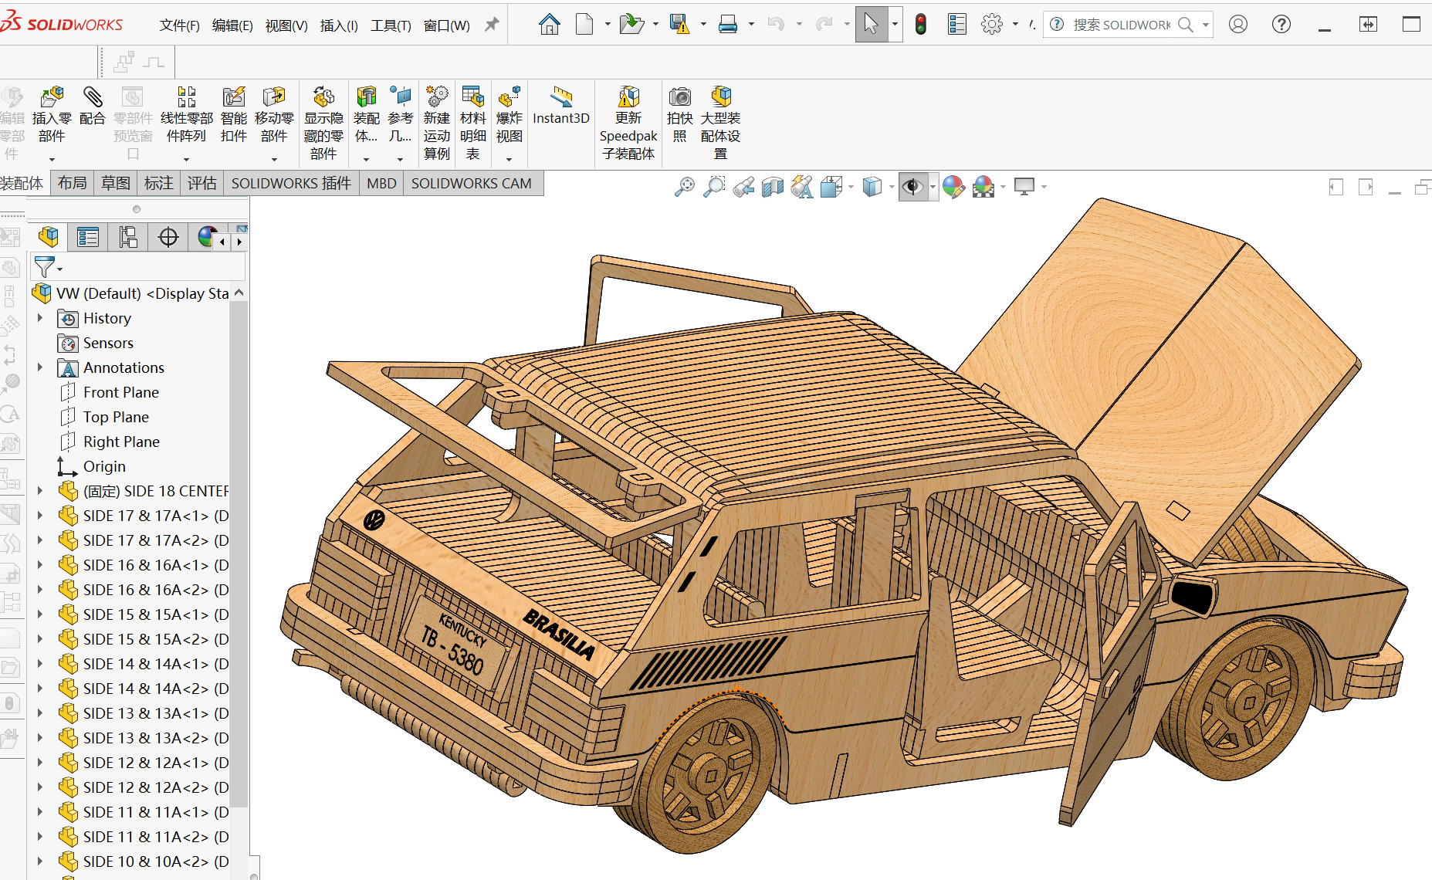1432x880 pixels.
Task: Switch to 评估 tab
Action: point(202,183)
